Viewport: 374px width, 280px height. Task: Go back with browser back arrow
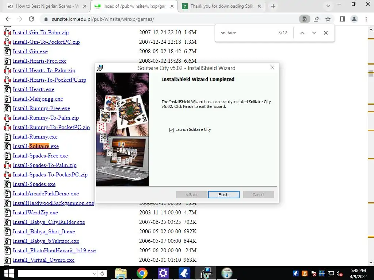pyautogui.click(x=8, y=19)
